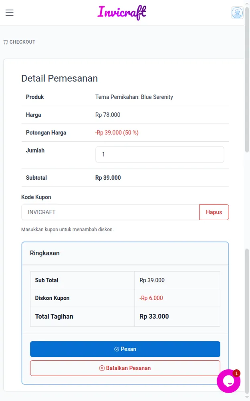Click the checkmark icon inside the Pesan button

point(116,349)
